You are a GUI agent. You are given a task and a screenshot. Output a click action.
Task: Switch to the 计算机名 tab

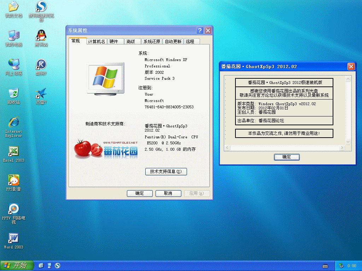[97, 42]
